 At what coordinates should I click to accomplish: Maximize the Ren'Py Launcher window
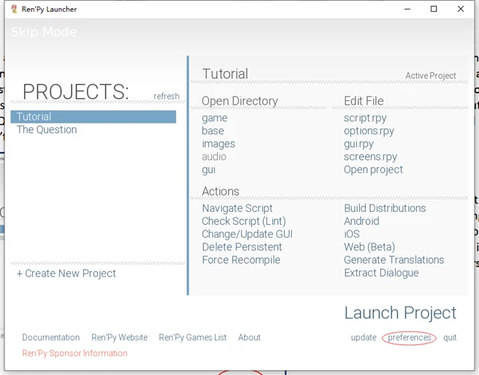point(434,9)
